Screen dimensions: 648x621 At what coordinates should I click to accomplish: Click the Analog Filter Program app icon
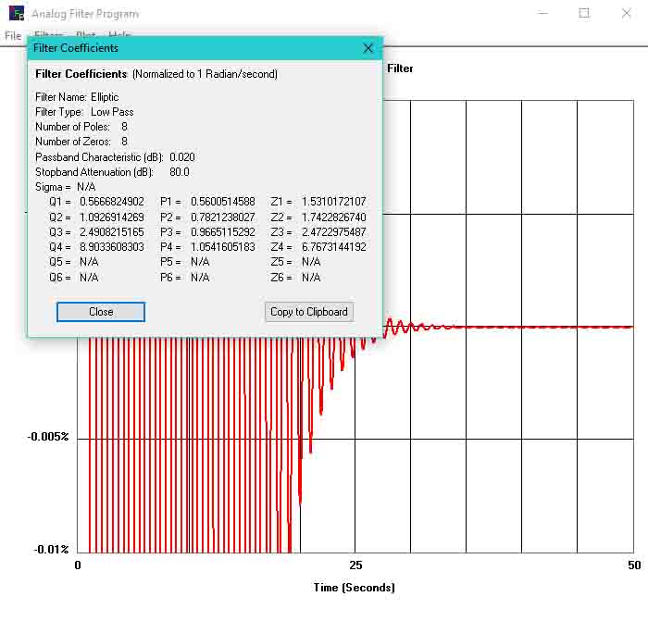(17, 14)
